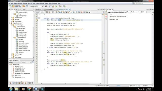Click the Undo toolbar icon
The height and width of the screenshot is (91, 162).
tap(24, 6)
